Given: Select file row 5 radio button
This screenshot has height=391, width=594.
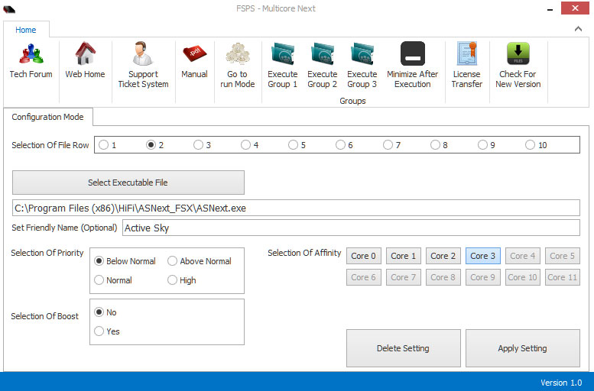Looking at the screenshot, I should [x=294, y=145].
